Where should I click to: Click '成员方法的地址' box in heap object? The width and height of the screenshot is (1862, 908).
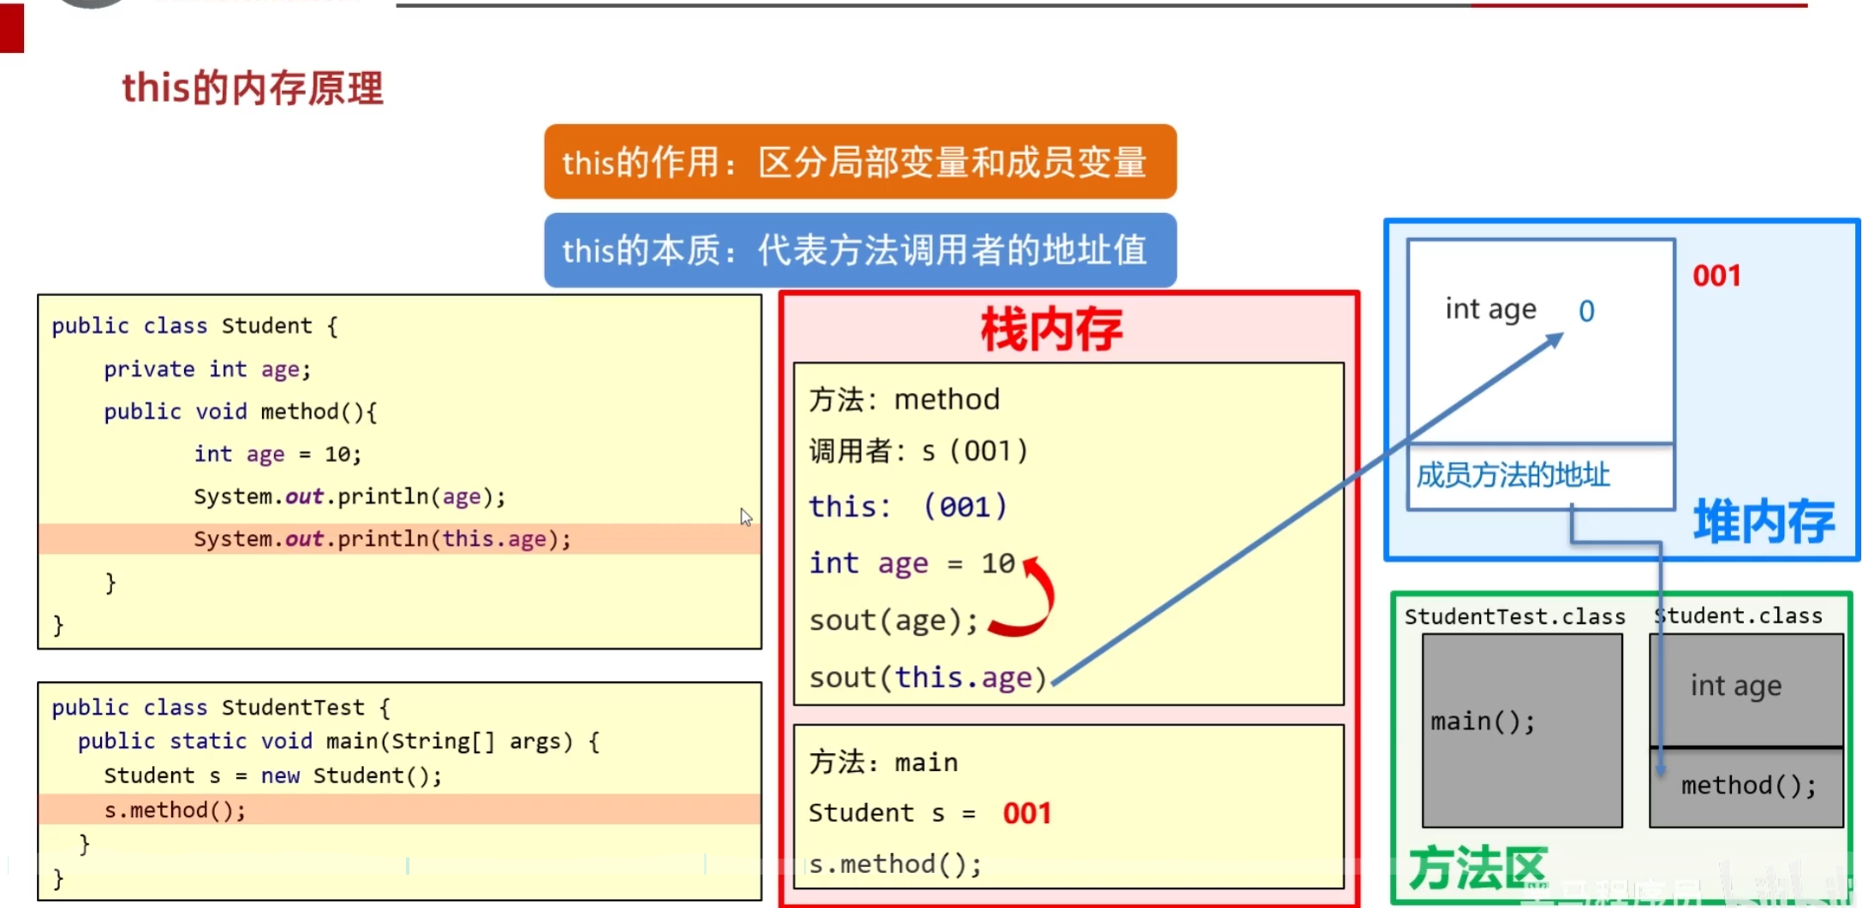pos(1513,475)
